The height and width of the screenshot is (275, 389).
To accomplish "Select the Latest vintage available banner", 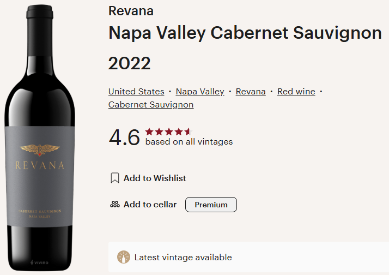I will pos(248,258).
